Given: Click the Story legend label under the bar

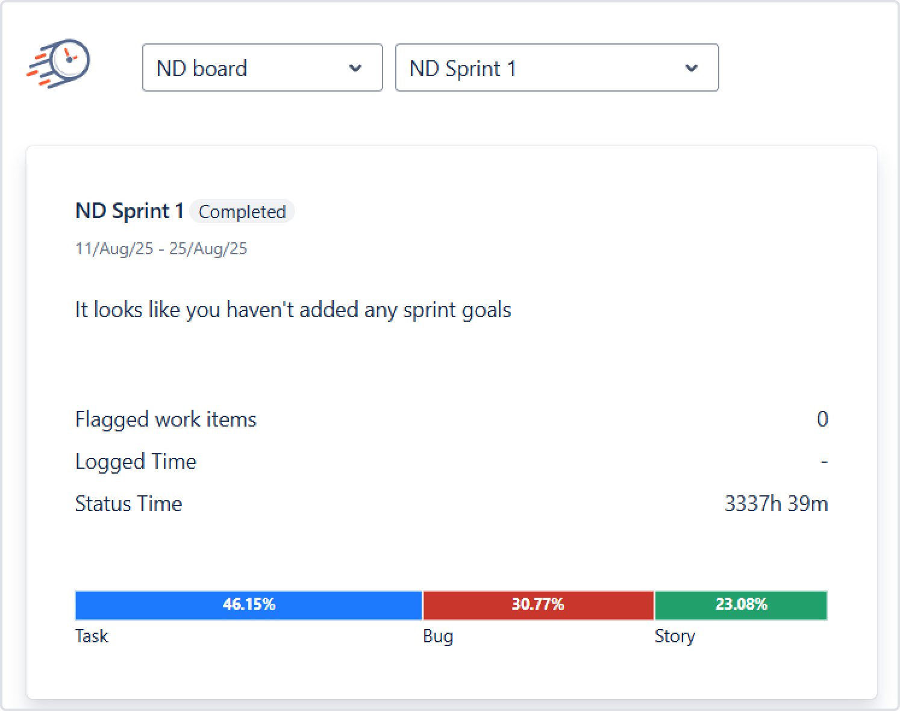Looking at the screenshot, I should 675,636.
